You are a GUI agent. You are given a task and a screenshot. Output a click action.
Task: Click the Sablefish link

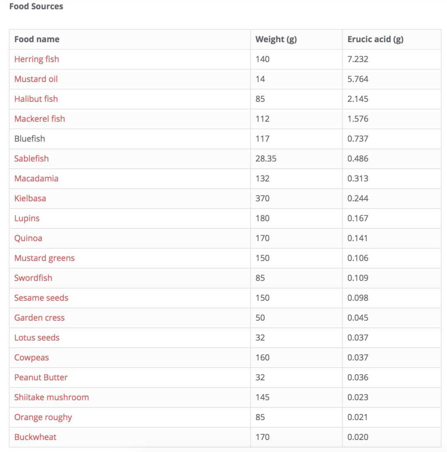point(31,159)
